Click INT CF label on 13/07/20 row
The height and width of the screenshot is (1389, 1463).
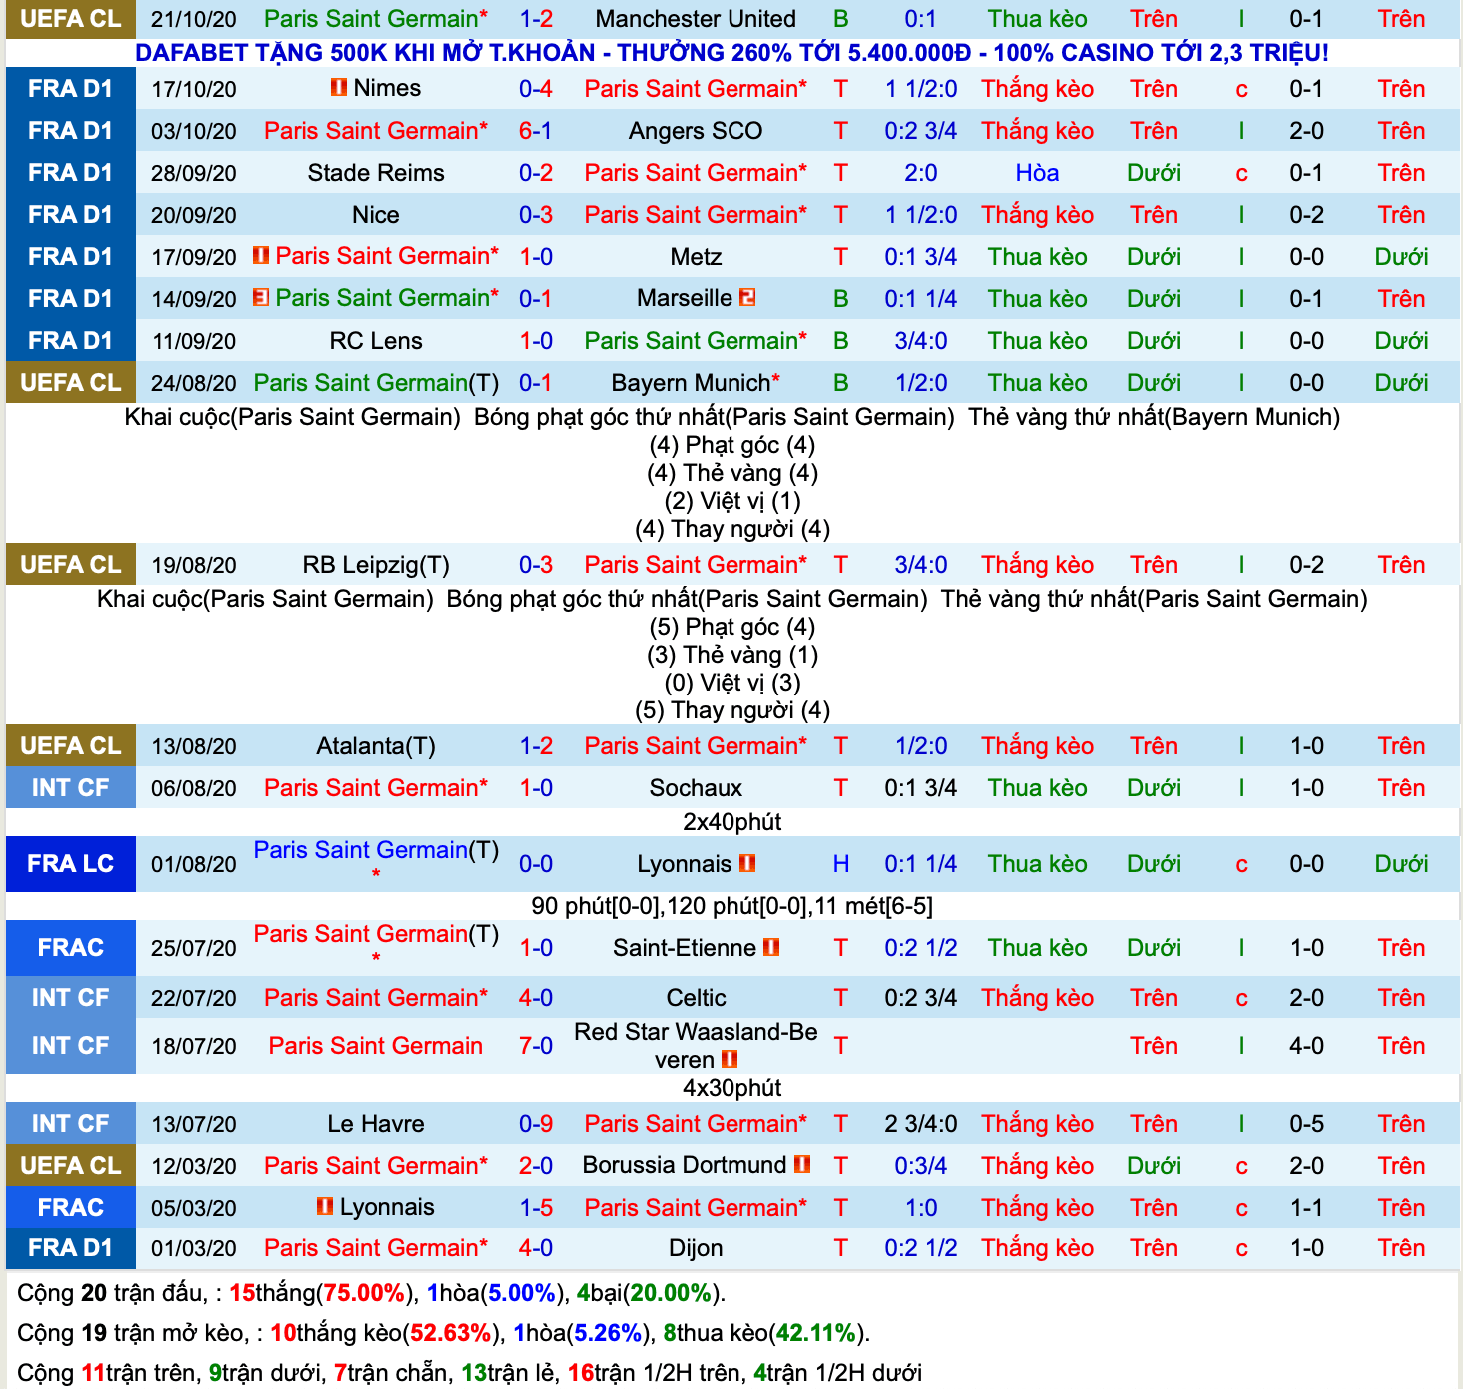tap(70, 1124)
